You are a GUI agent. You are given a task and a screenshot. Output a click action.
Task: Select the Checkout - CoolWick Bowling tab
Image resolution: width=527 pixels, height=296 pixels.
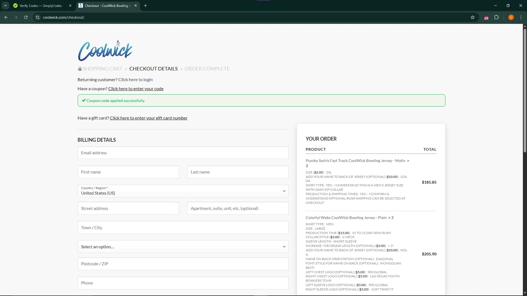[x=108, y=6]
